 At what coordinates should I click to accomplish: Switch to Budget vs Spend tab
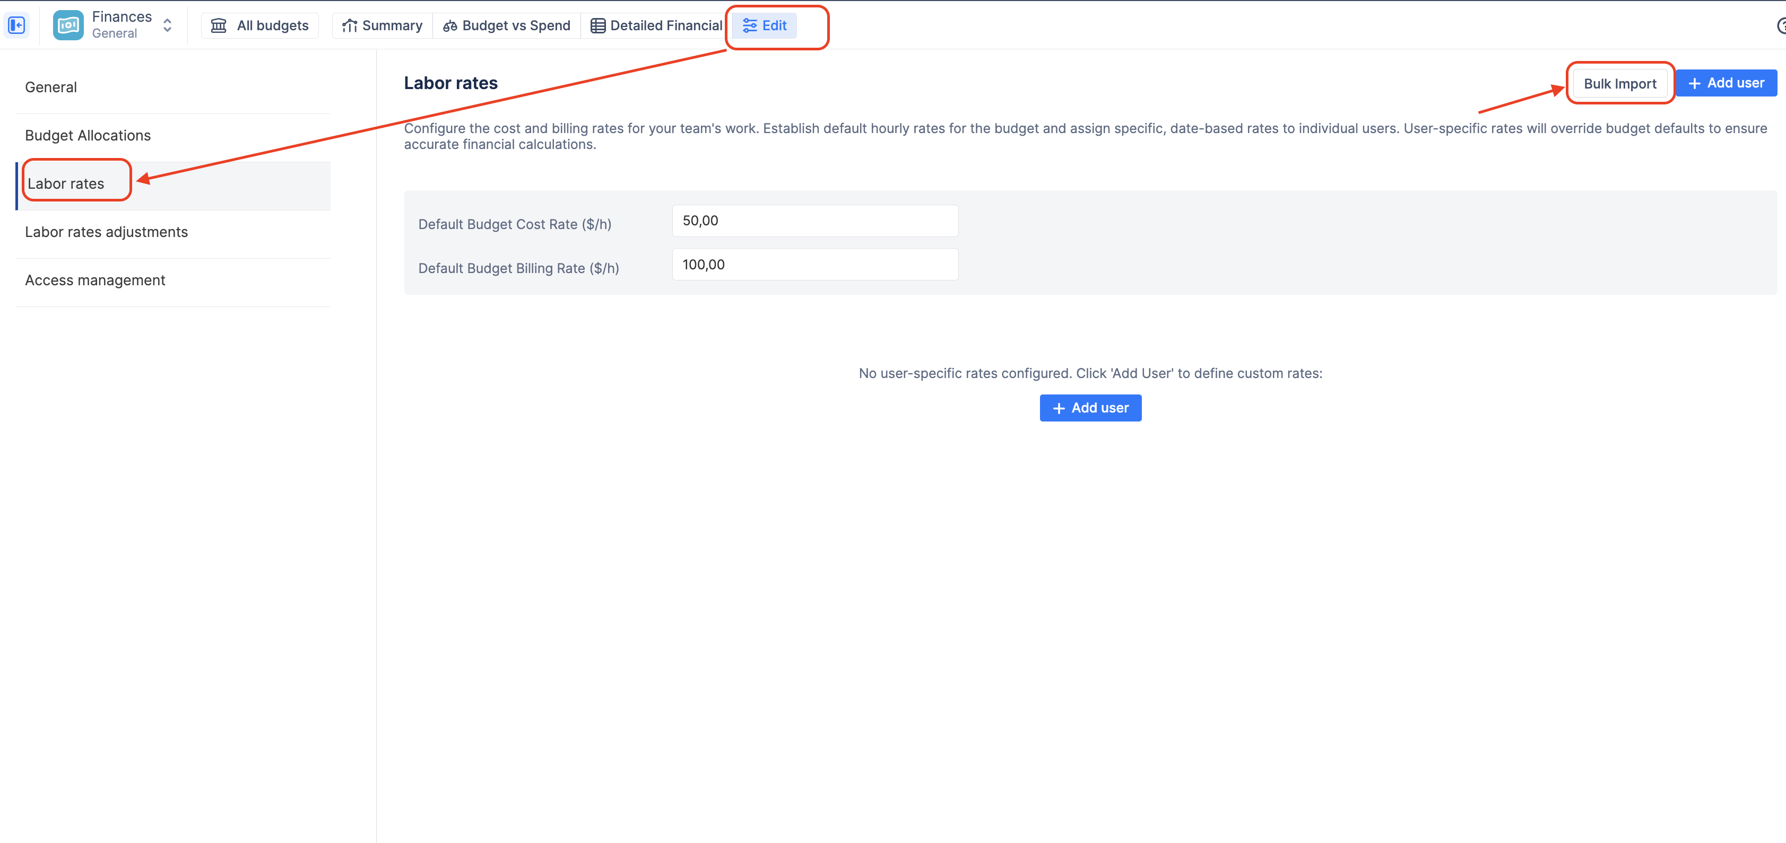[x=507, y=25]
